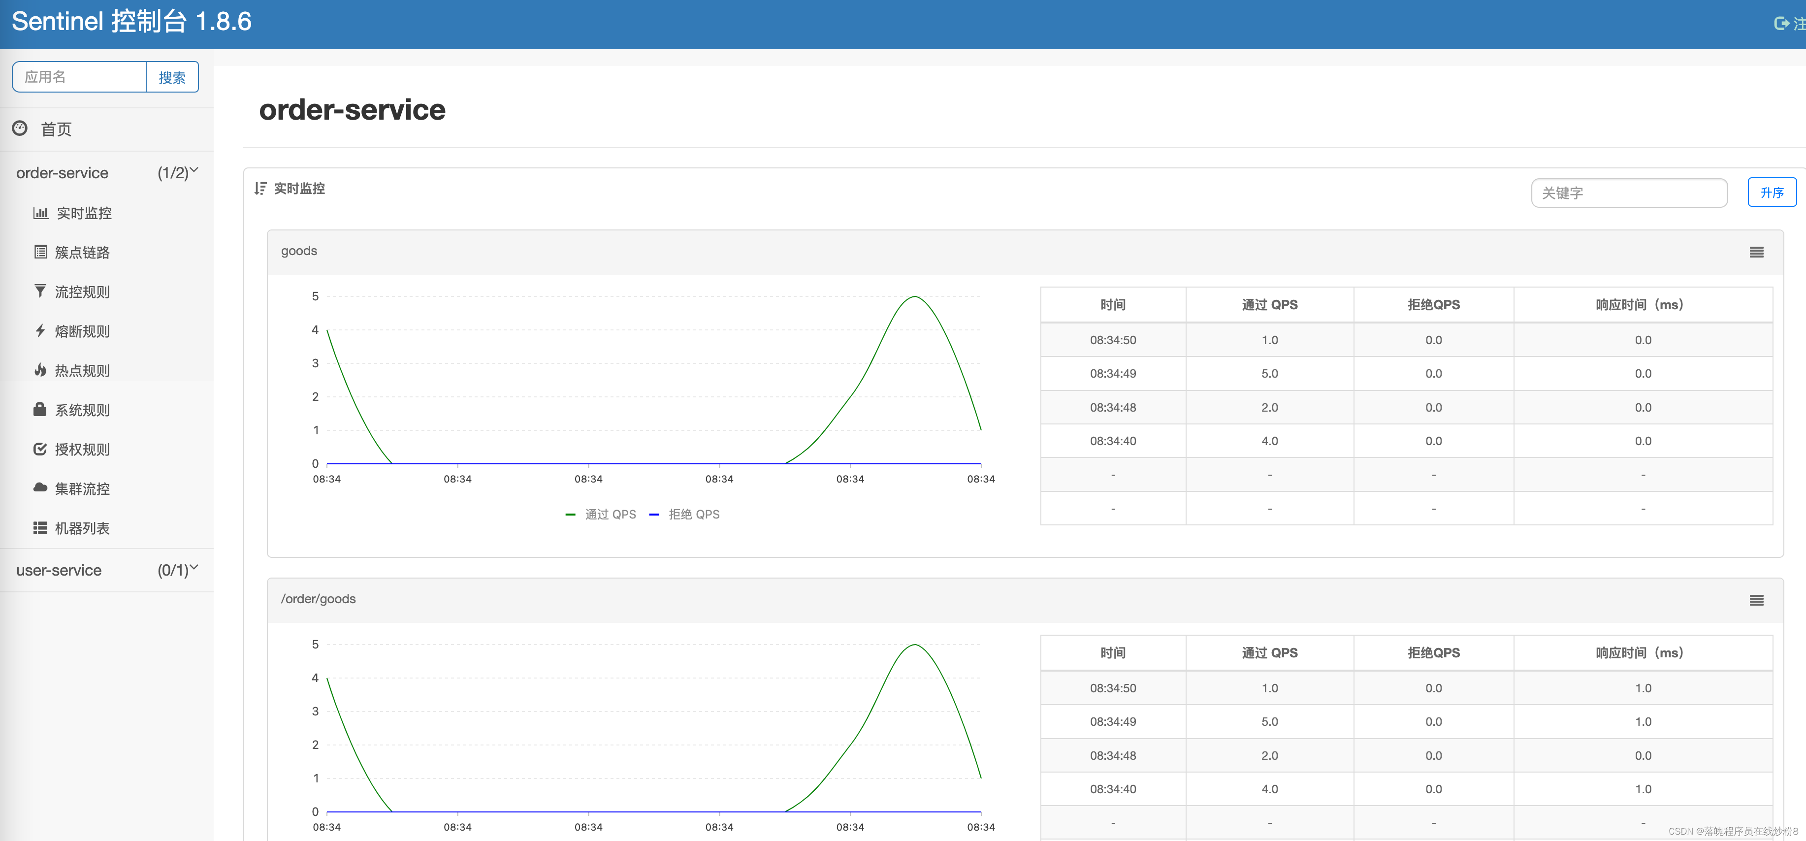Select the order-service app in sidebar
The width and height of the screenshot is (1806, 841).
63,172
